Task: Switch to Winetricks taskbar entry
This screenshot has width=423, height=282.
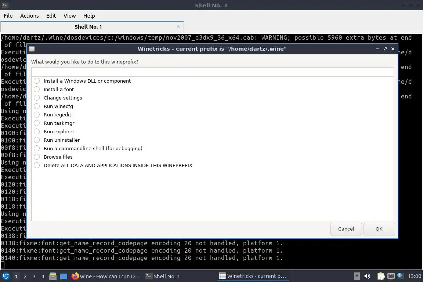Action: coord(253,276)
